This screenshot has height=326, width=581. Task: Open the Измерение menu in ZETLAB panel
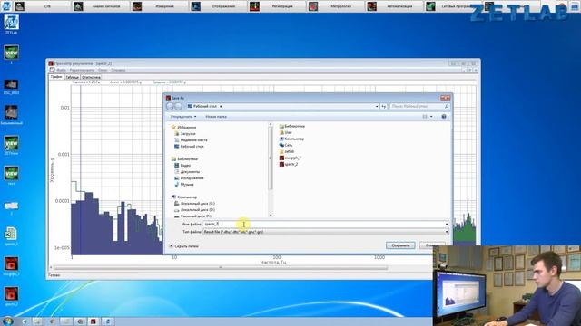[x=164, y=6]
